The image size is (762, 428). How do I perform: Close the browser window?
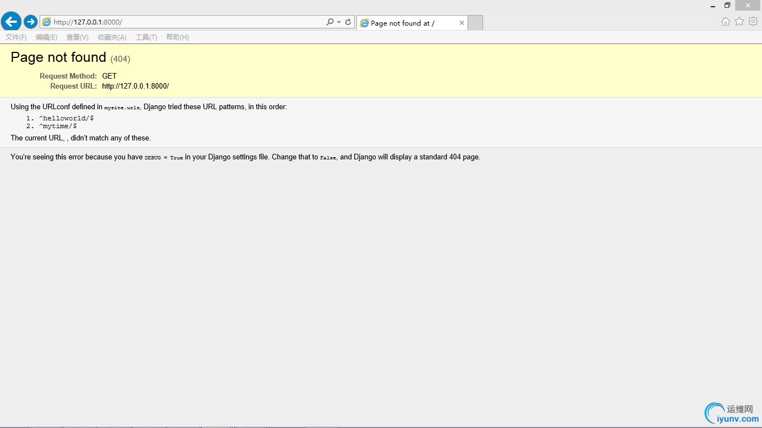[x=748, y=6]
